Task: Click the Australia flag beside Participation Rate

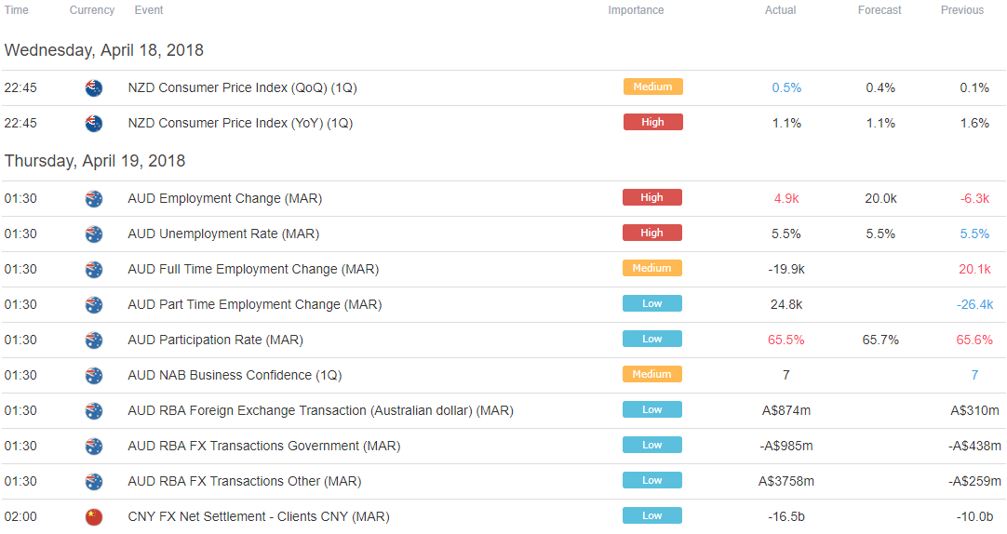Action: pos(94,340)
